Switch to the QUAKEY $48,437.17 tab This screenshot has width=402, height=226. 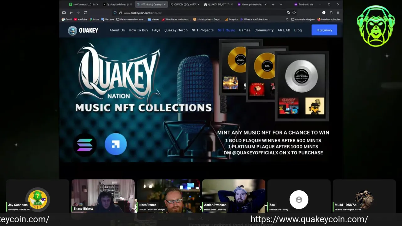218,4
